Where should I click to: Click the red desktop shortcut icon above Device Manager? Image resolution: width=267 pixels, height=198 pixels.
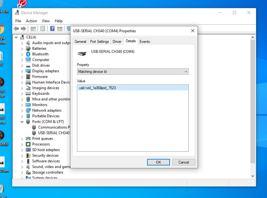pos(22,3)
